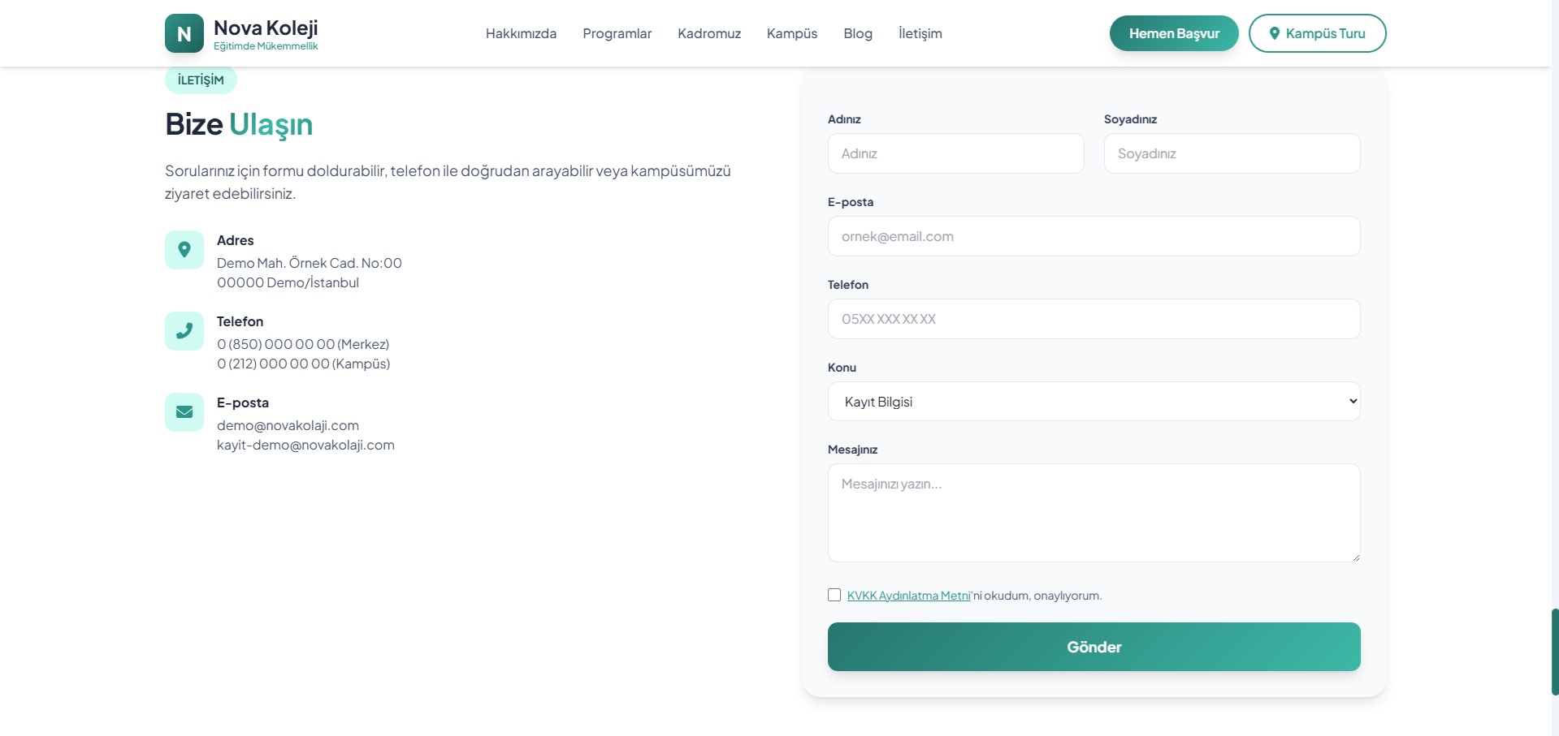Viewport: 1559px width, 736px height.
Task: Click the e-posta envelope icon
Action: tap(184, 412)
